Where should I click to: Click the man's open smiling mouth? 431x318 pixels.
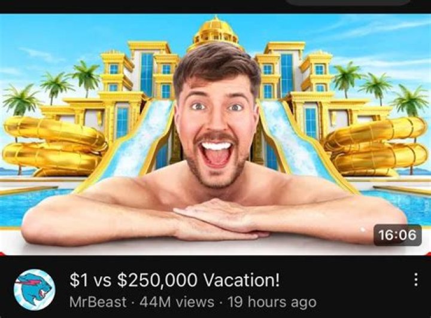[x=217, y=154]
